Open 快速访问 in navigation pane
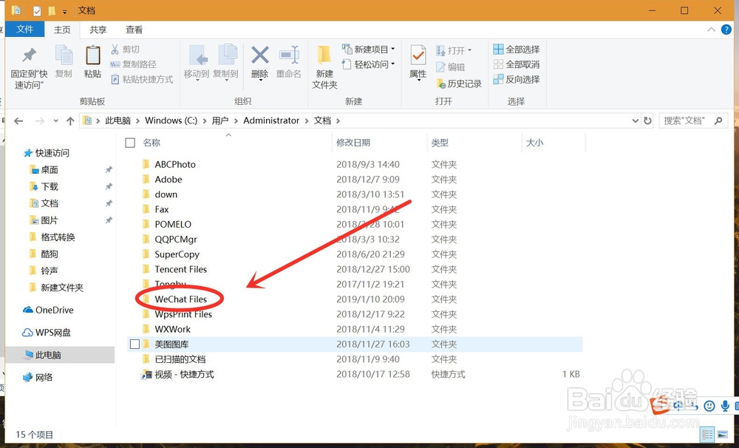739x448 pixels. pyautogui.click(x=52, y=153)
